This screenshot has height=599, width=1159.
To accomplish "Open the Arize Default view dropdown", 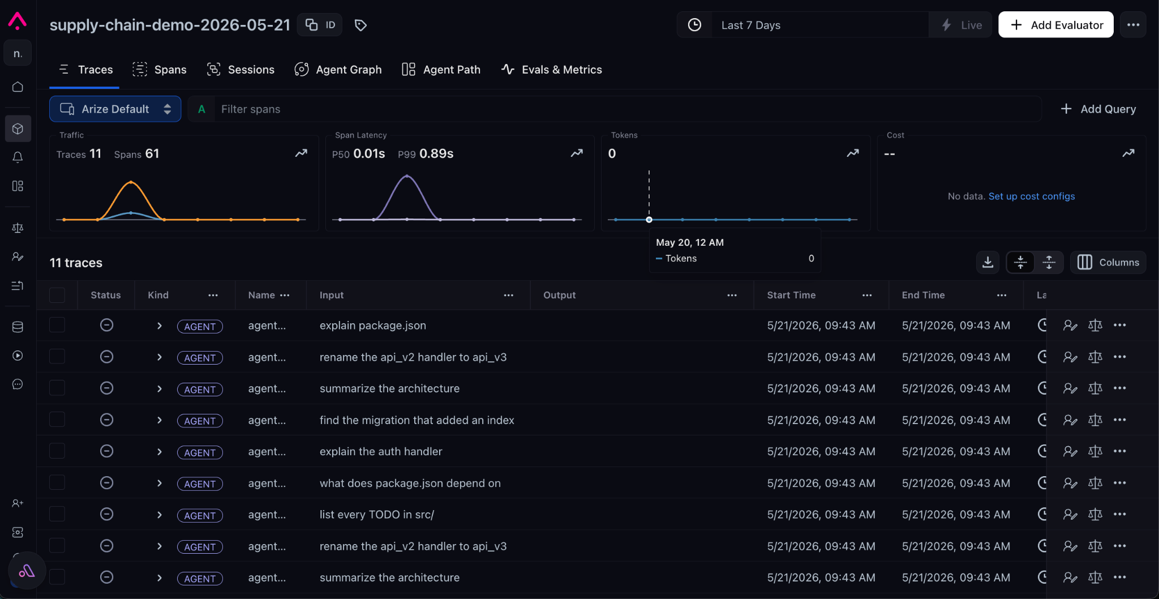I will (x=115, y=109).
